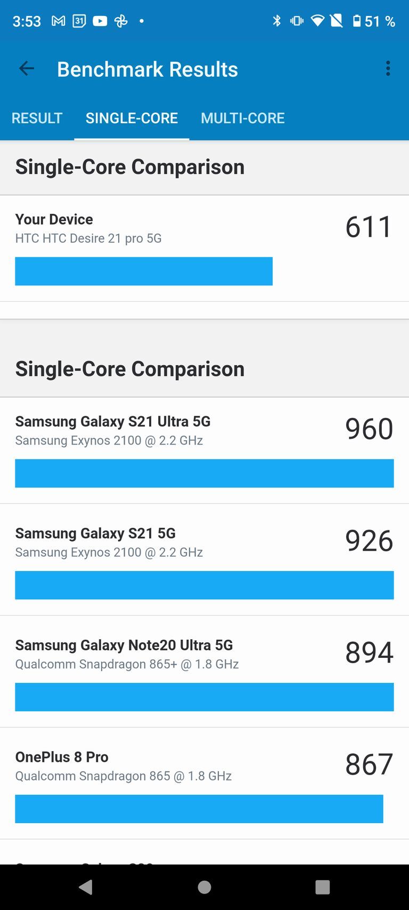Tap the Android recent apps square button
Image resolution: width=409 pixels, height=910 pixels.
[322, 887]
